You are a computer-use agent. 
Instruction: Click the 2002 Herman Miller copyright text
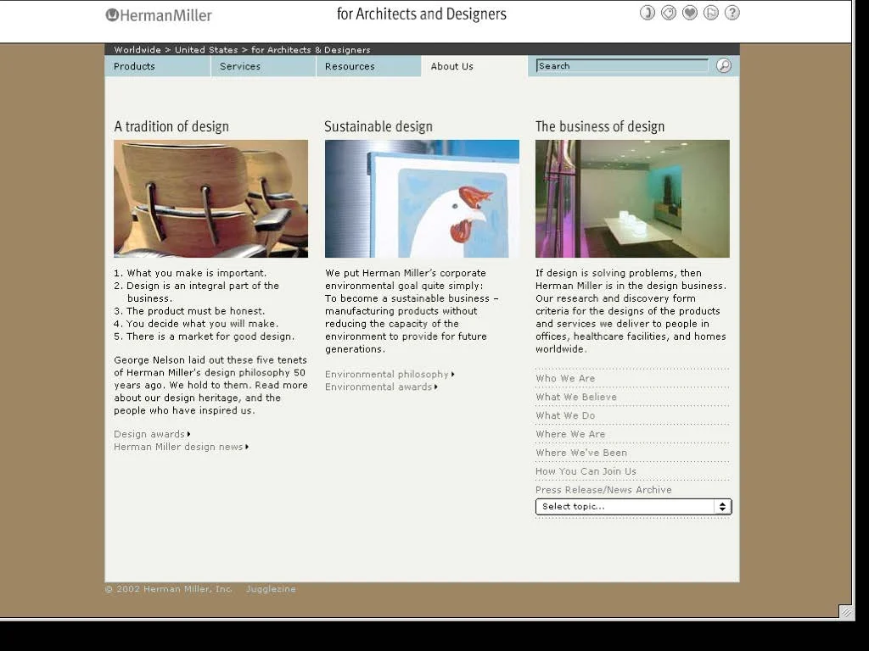pyautogui.click(x=169, y=589)
